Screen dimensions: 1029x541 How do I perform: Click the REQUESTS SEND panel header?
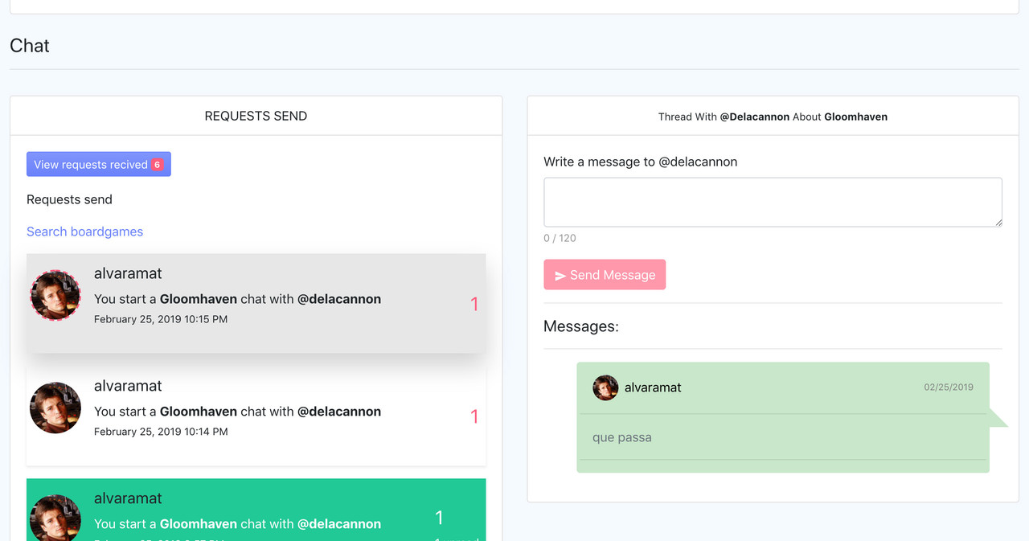pos(256,116)
